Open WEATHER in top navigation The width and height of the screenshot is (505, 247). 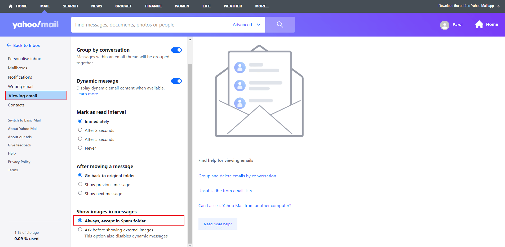[x=233, y=6]
